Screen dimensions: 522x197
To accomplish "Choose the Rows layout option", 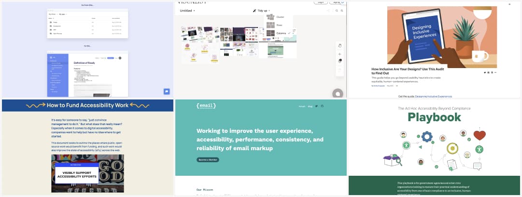I will 279,25.
